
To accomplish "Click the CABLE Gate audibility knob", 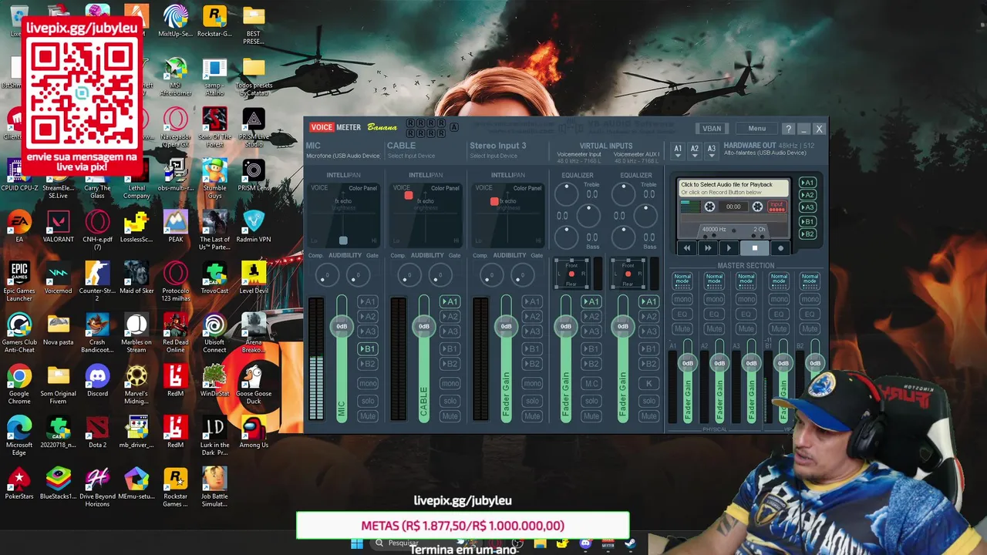I will (440, 274).
